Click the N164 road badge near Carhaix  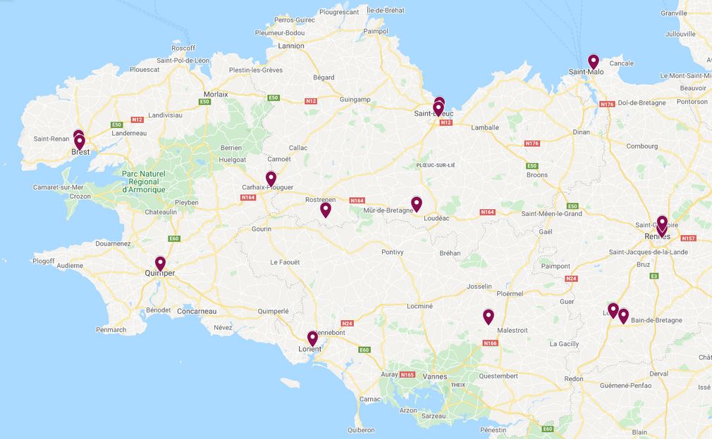click(x=248, y=198)
